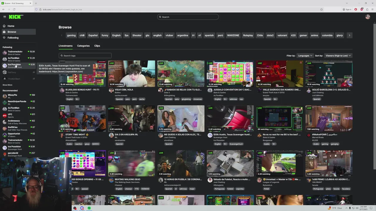
Task: Select the valorant tag chip
Action: [x=282, y=35]
